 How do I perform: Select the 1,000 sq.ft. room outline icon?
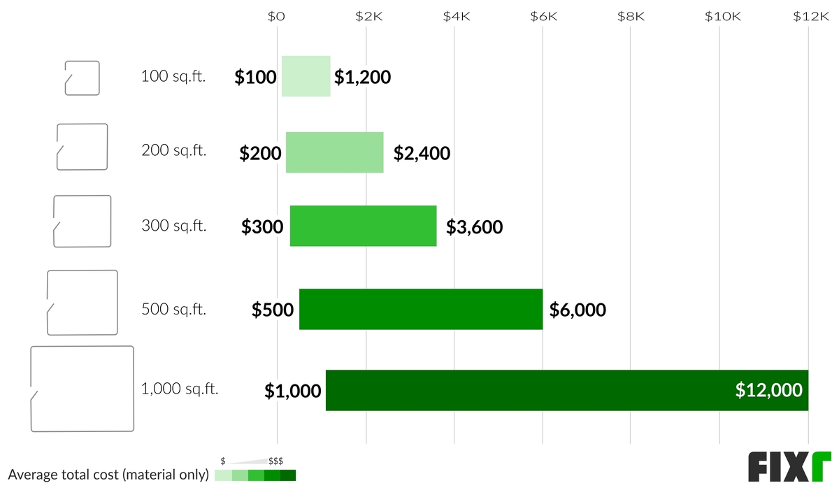click(x=82, y=389)
